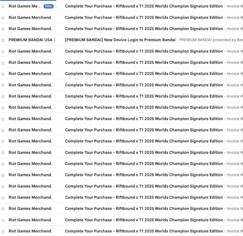Open '[PREMIUM BANDAI] New Device Login to Premium Bandai'
This screenshot has height=236, width=243.
coord(120,40)
